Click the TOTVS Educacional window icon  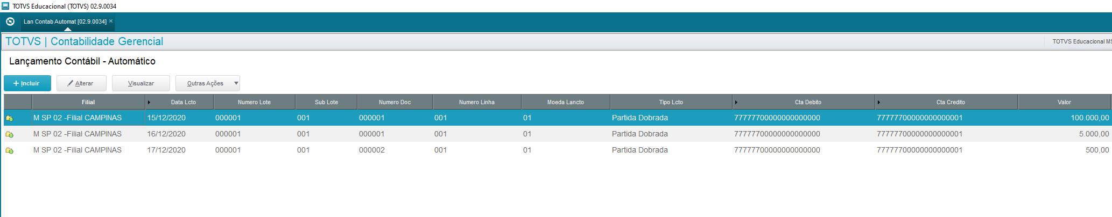point(5,6)
